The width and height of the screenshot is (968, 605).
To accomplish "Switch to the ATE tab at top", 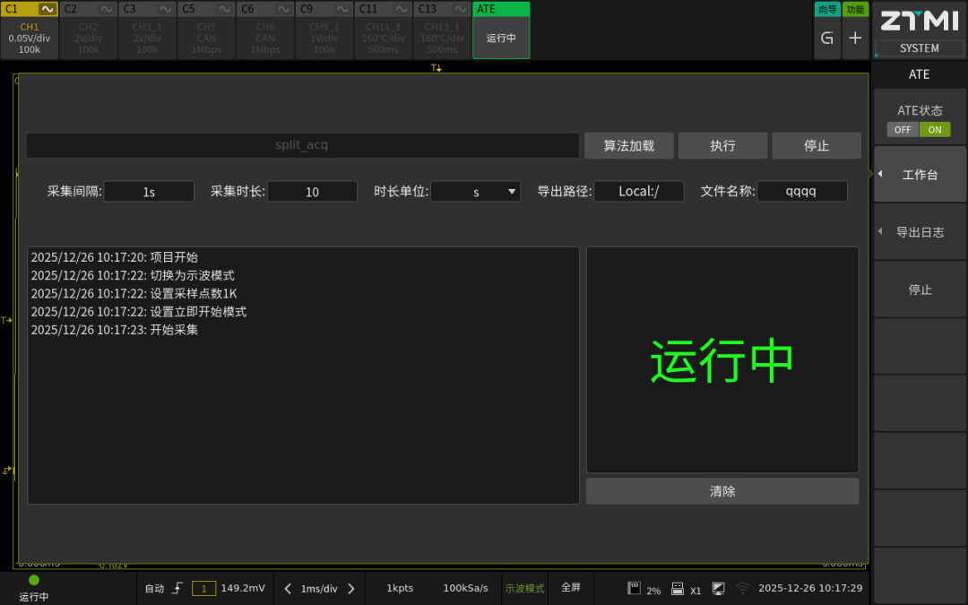I will tap(500, 10).
